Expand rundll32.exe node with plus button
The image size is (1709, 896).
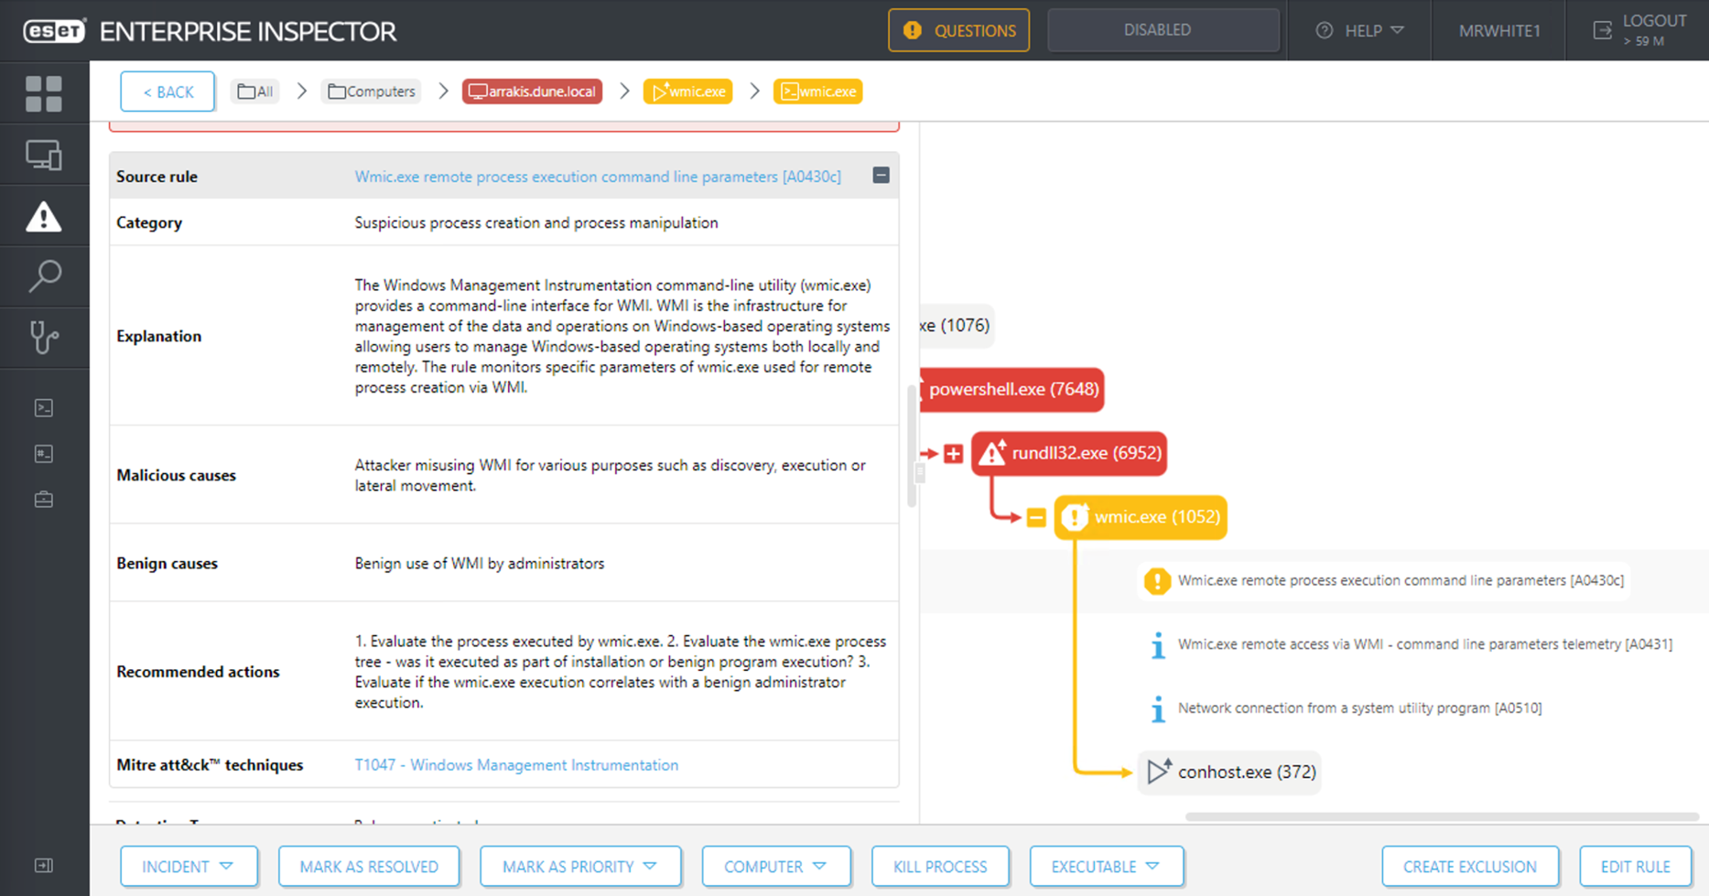[953, 454]
